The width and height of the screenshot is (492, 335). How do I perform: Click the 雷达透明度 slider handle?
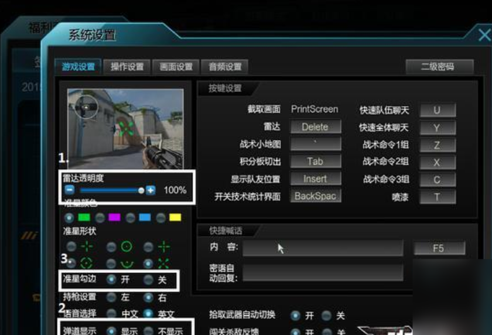141,190
